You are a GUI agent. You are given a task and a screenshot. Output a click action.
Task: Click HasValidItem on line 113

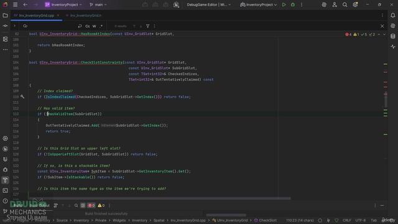(x=61, y=114)
